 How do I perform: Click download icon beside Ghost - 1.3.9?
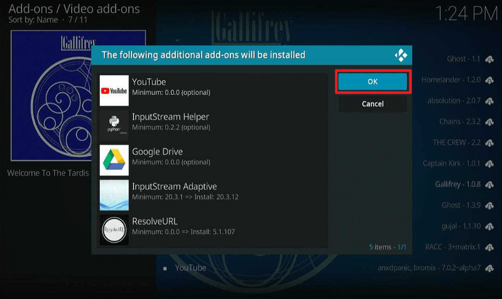tap(489, 205)
